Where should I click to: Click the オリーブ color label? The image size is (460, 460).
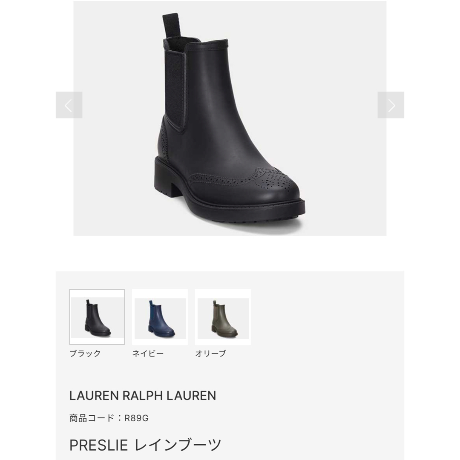[x=211, y=353]
